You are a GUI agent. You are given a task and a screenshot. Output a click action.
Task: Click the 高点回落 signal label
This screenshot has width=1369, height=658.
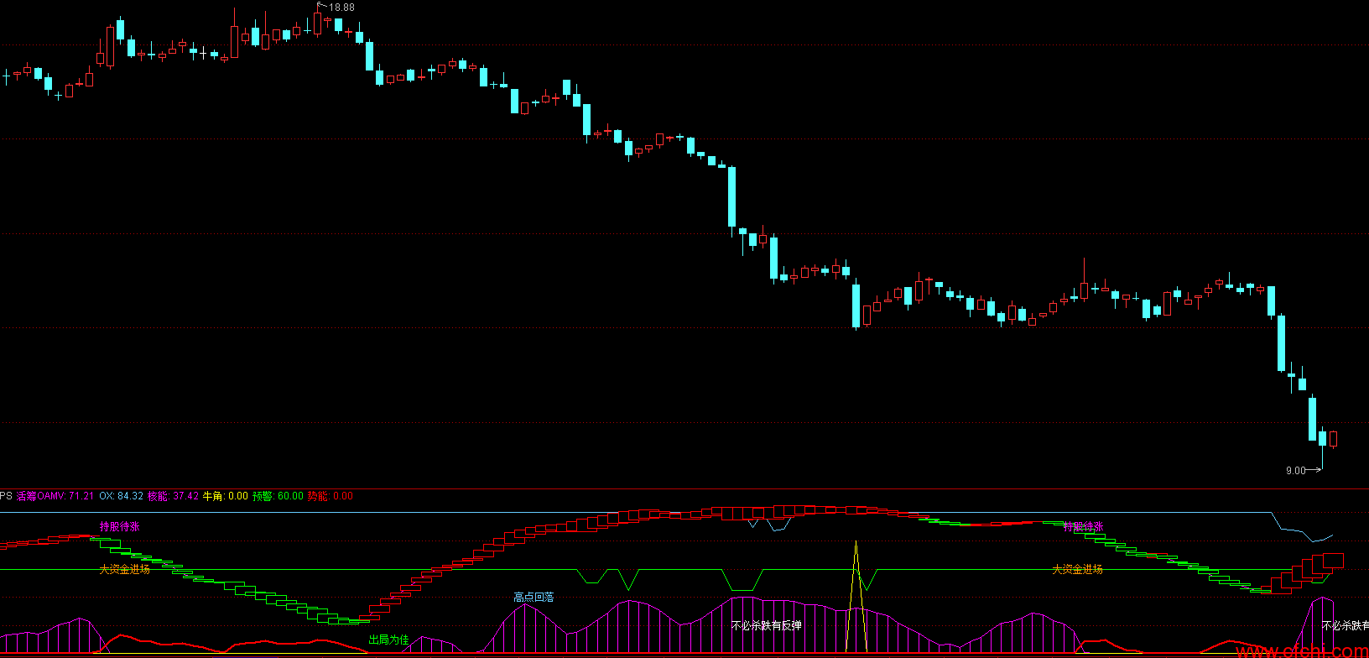coord(534,598)
